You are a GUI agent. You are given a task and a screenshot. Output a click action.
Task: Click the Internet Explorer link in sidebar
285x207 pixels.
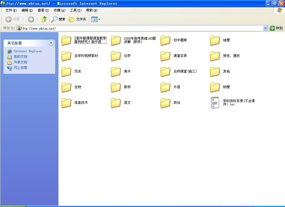[28, 51]
